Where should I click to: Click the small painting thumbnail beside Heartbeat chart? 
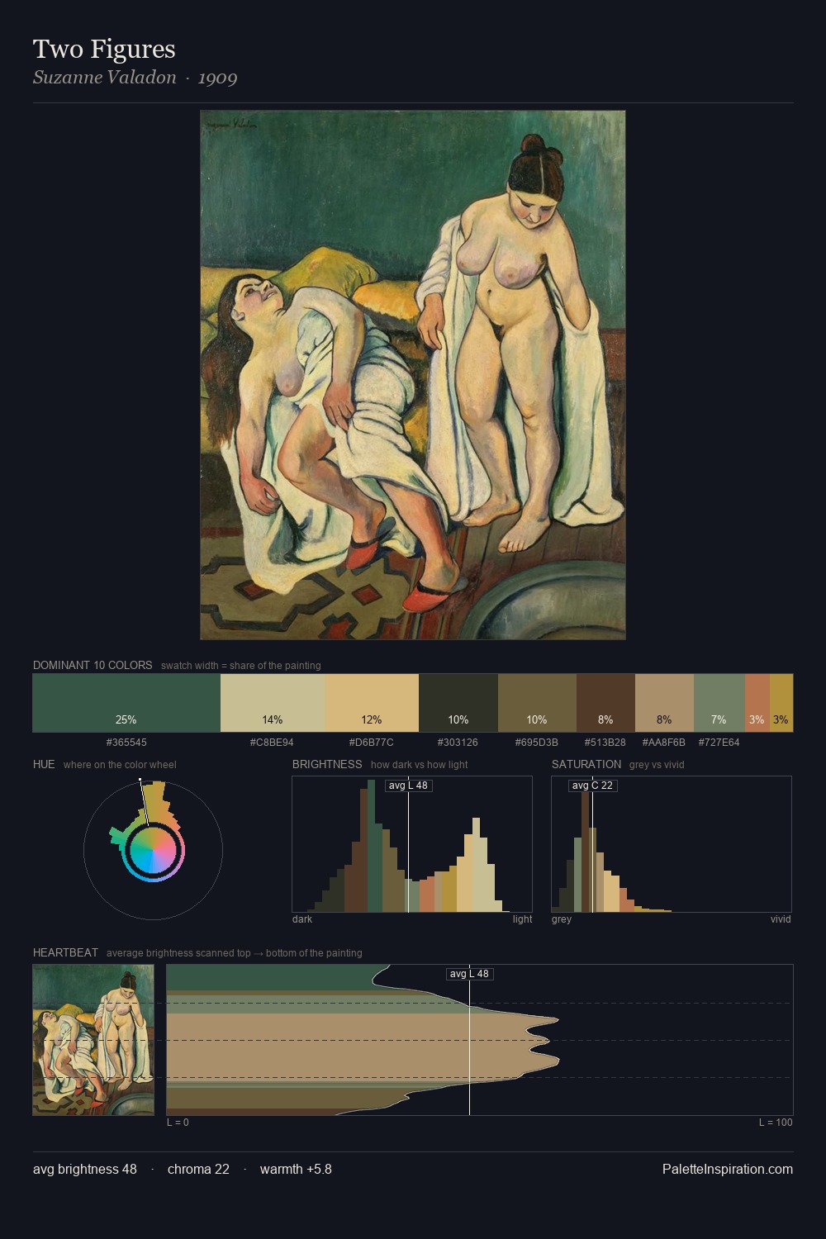pos(93,1040)
